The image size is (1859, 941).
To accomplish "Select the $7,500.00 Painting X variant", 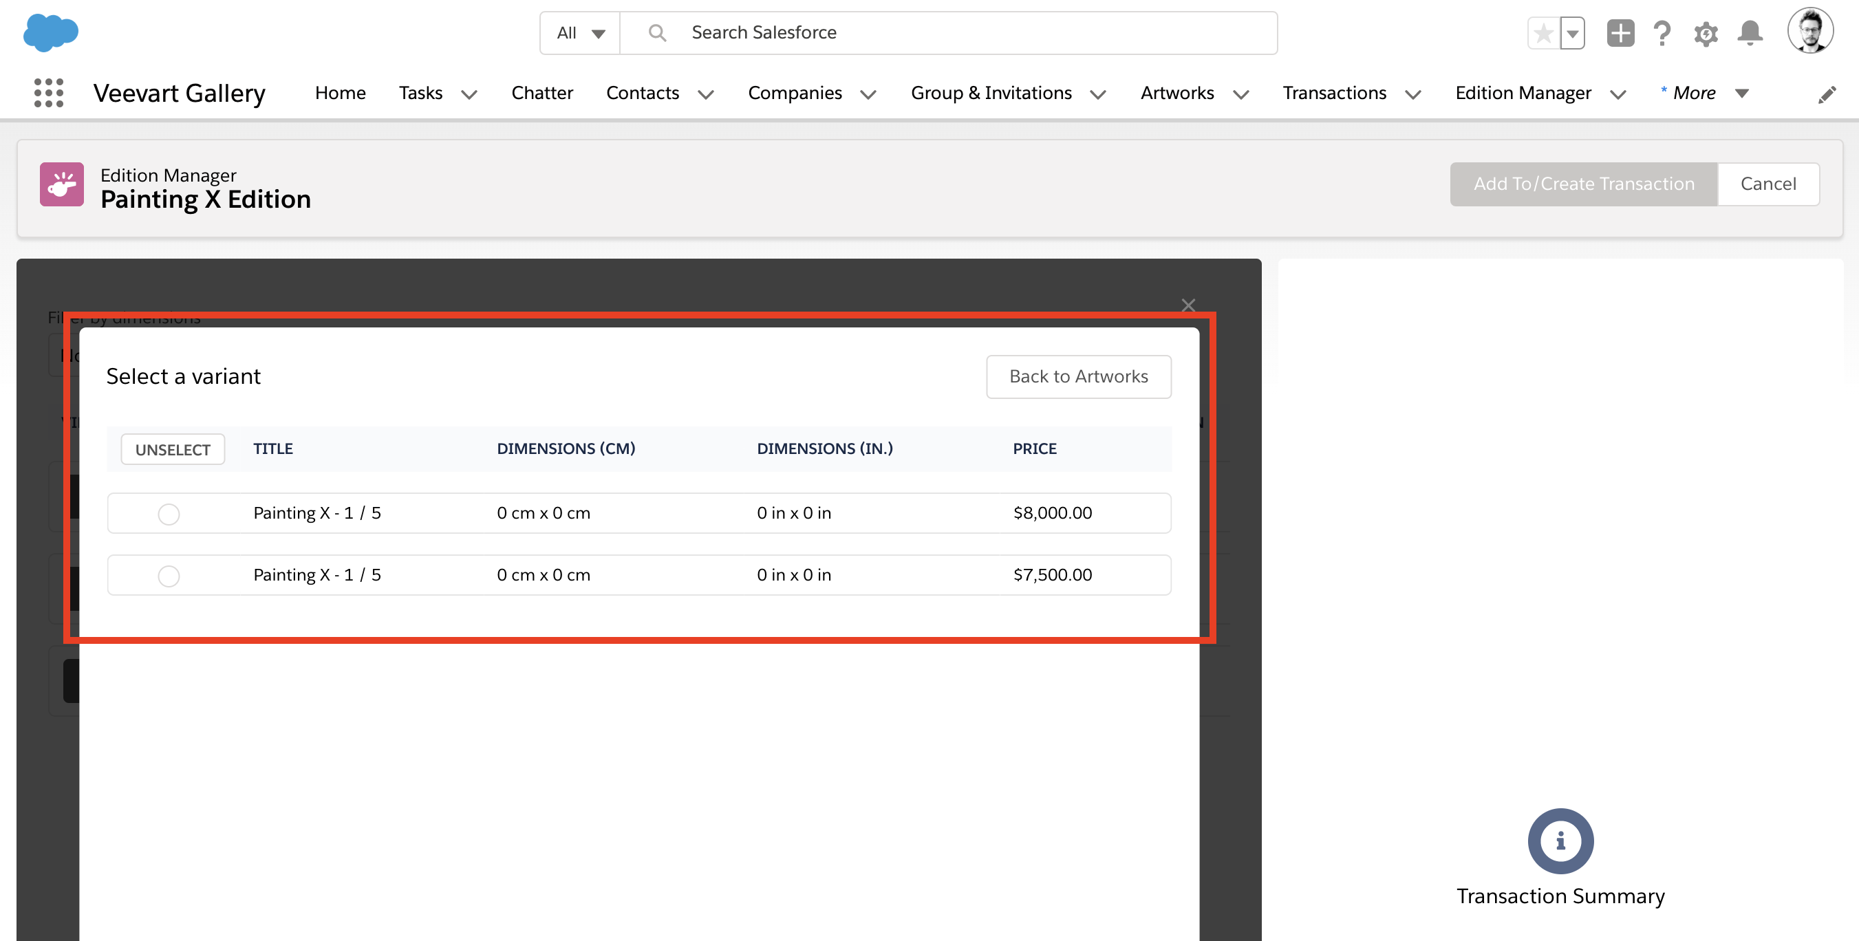I will (x=169, y=576).
